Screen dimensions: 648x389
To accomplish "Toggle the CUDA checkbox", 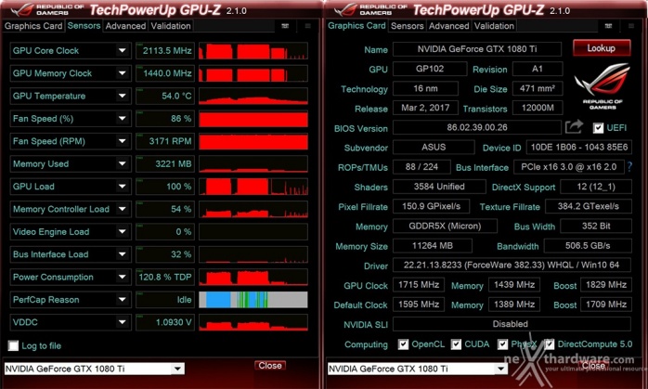I will click(456, 344).
